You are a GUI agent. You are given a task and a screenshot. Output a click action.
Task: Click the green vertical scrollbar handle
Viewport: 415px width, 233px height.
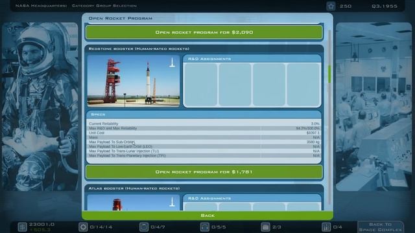[x=329, y=74]
